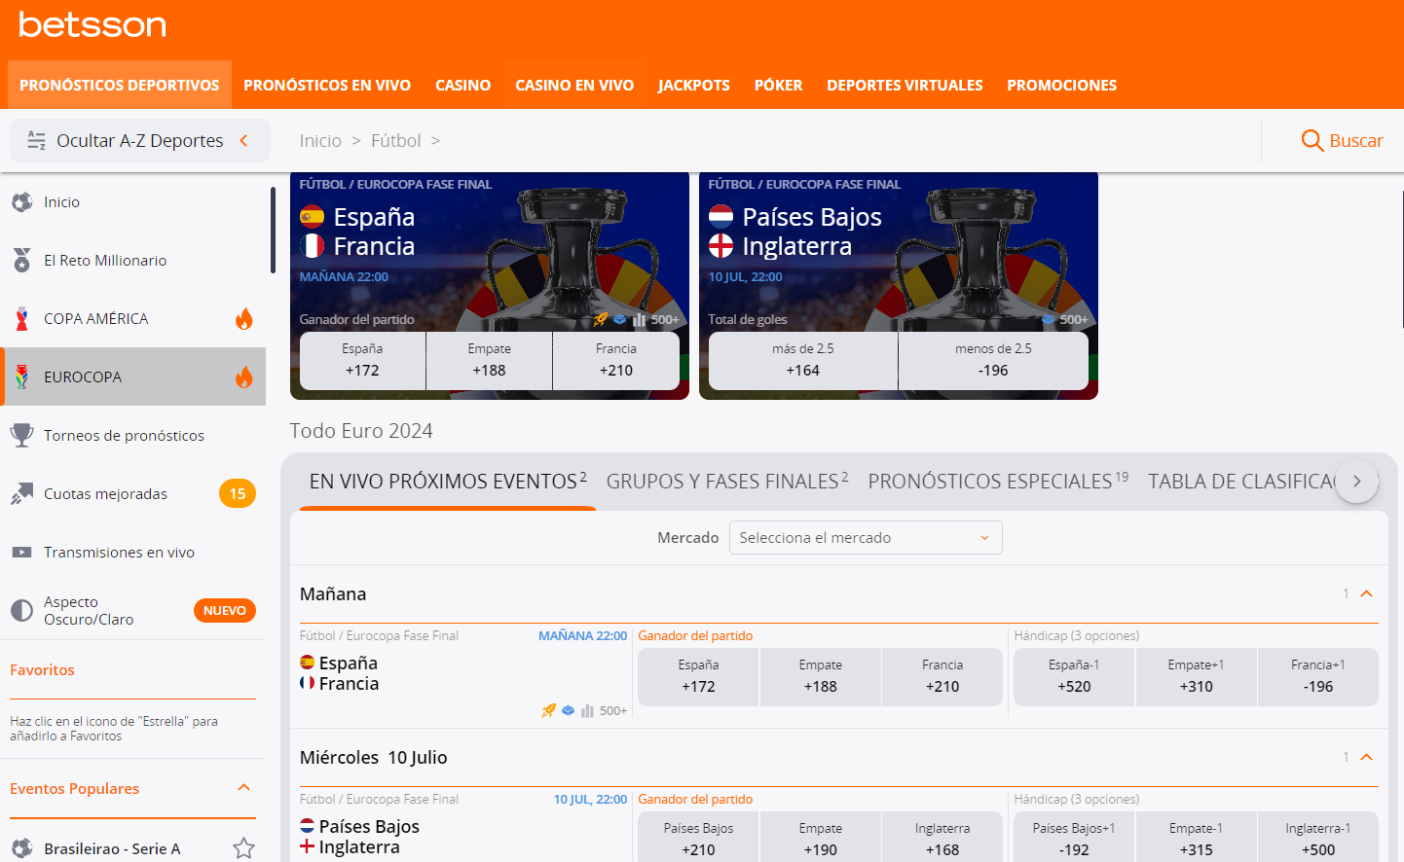Select En Vivo Próximos Eventos tab

pyautogui.click(x=448, y=482)
